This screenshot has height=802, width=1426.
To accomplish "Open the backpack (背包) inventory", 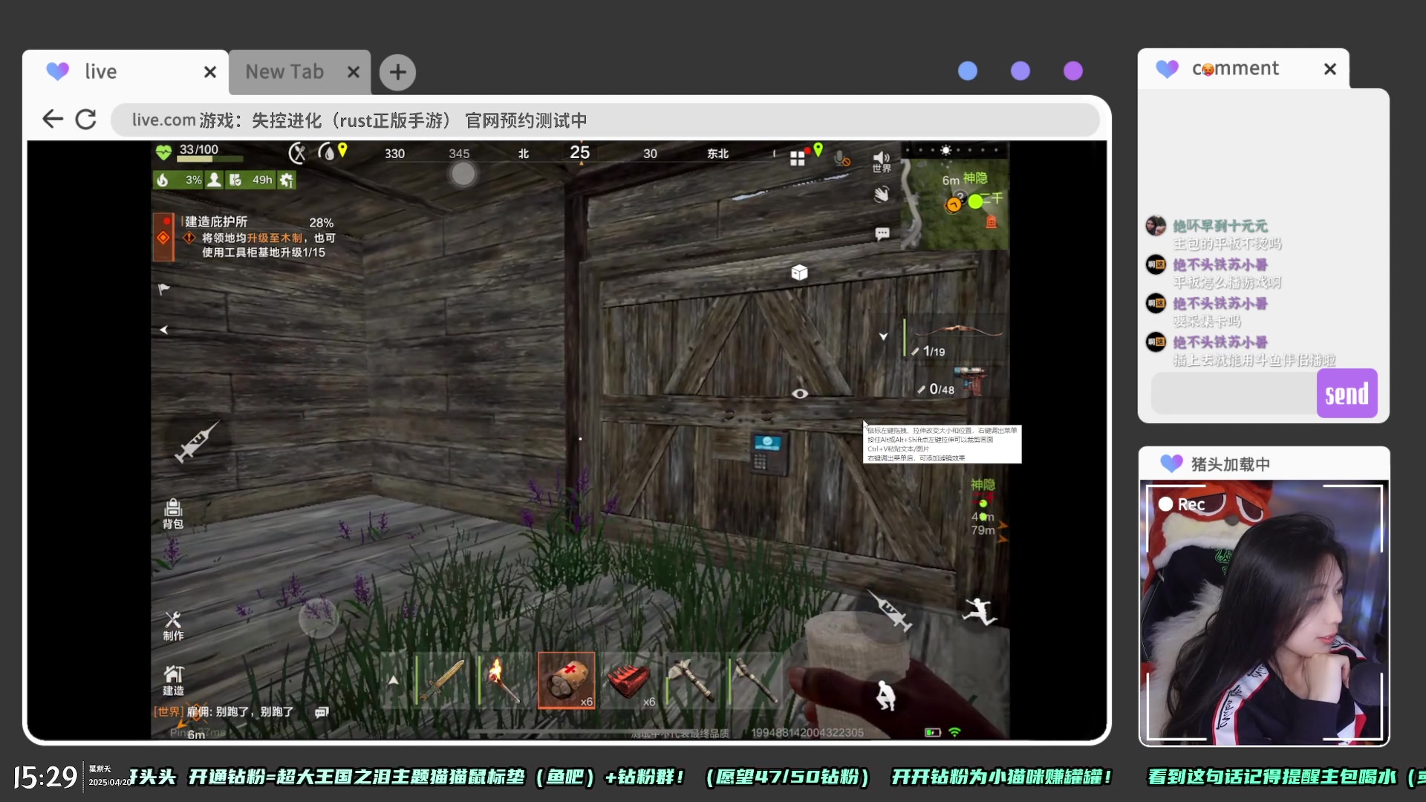I will [x=173, y=513].
